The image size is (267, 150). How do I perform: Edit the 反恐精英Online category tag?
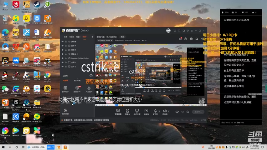coord(105,40)
